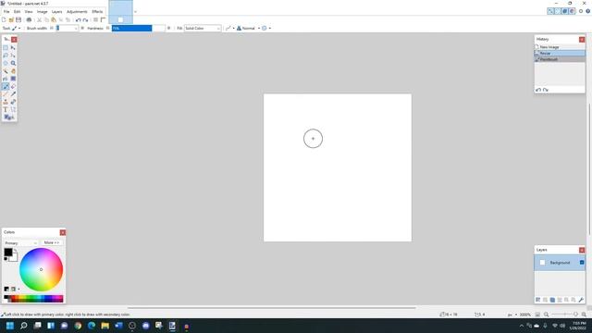Click the Print toolbar icon

tap(29, 19)
